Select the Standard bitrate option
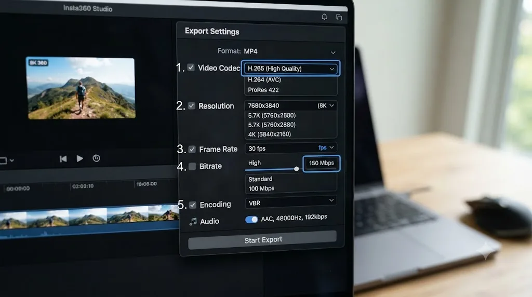The image size is (532, 297). coord(260,179)
